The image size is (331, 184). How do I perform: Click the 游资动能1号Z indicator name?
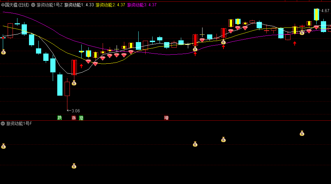[49, 5]
